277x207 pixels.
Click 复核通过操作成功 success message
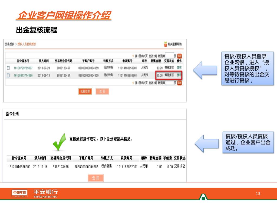click(x=101, y=139)
